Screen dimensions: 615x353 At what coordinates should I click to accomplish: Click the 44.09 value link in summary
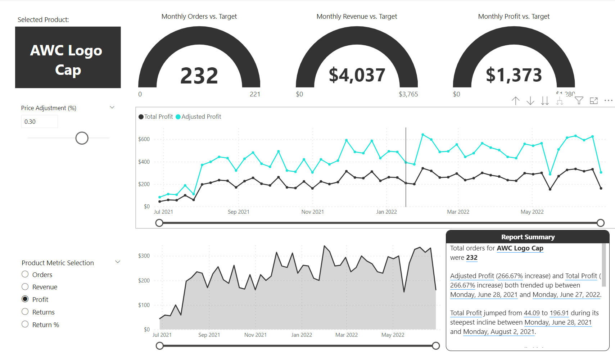click(x=532, y=313)
